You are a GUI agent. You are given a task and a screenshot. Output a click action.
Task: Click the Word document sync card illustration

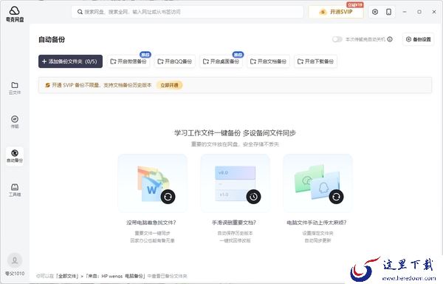[153, 183]
